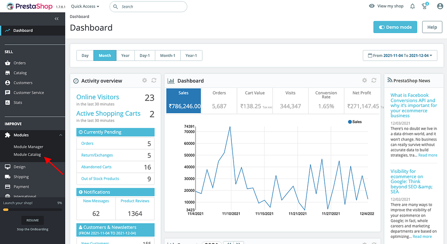The width and height of the screenshot is (447, 244).
Task: Click the Shipping truck icon
Action: tap(8, 177)
